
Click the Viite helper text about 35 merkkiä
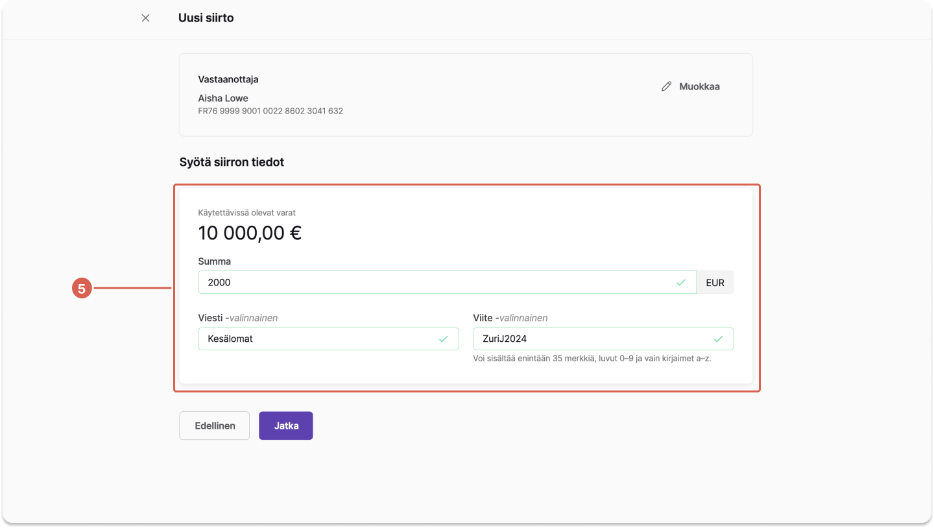click(x=592, y=358)
